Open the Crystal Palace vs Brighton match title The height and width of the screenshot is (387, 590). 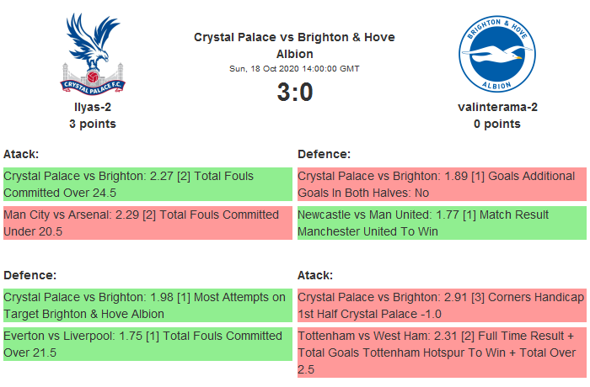[294, 45]
